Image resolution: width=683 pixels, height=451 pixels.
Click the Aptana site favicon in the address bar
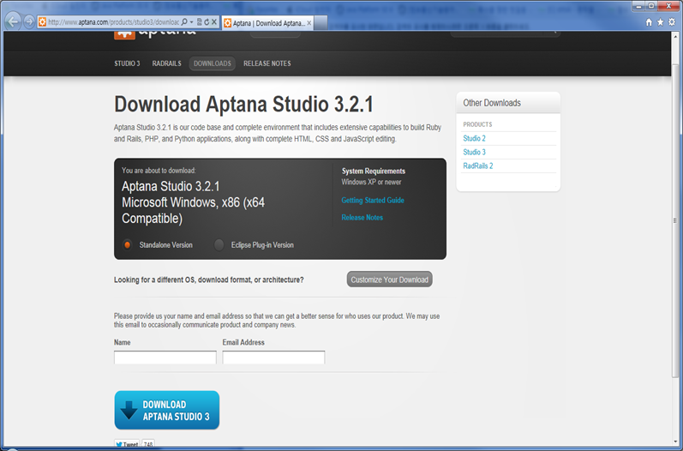click(x=42, y=21)
